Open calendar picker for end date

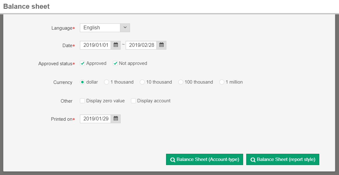[x=161, y=45]
